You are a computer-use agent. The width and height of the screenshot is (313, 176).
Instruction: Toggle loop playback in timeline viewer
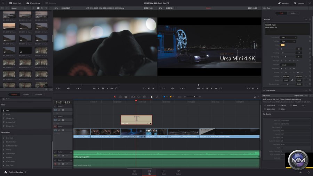point(220,88)
